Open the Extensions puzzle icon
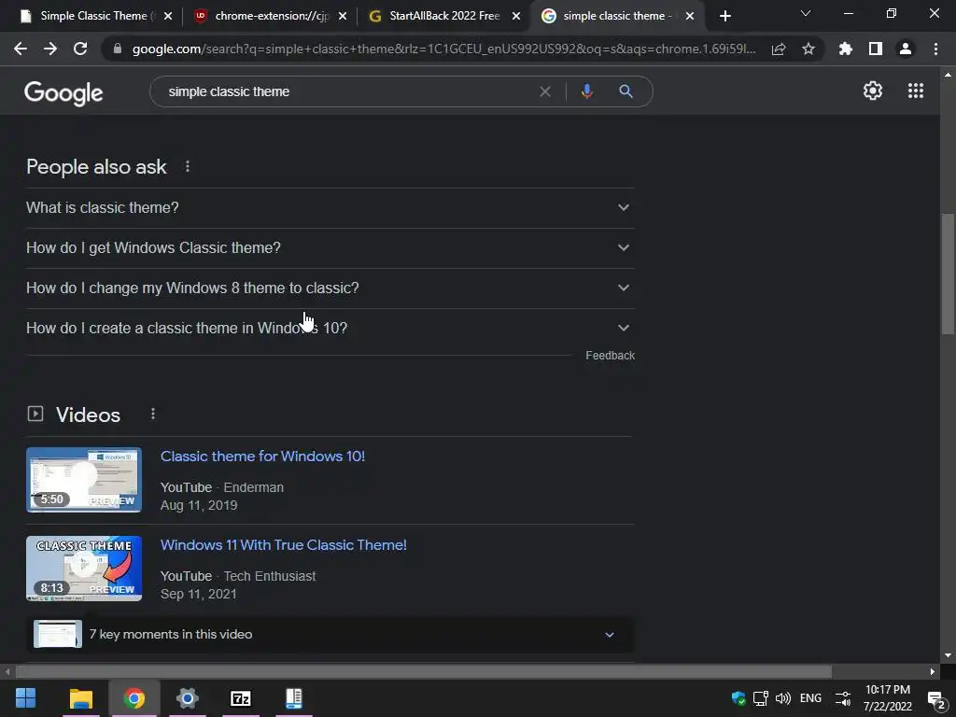 pyautogui.click(x=845, y=49)
